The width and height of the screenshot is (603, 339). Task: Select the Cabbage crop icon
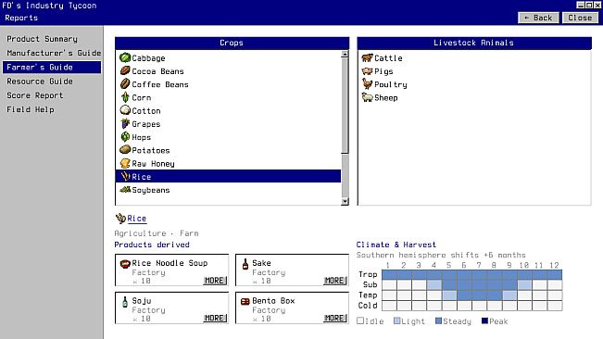tap(125, 57)
